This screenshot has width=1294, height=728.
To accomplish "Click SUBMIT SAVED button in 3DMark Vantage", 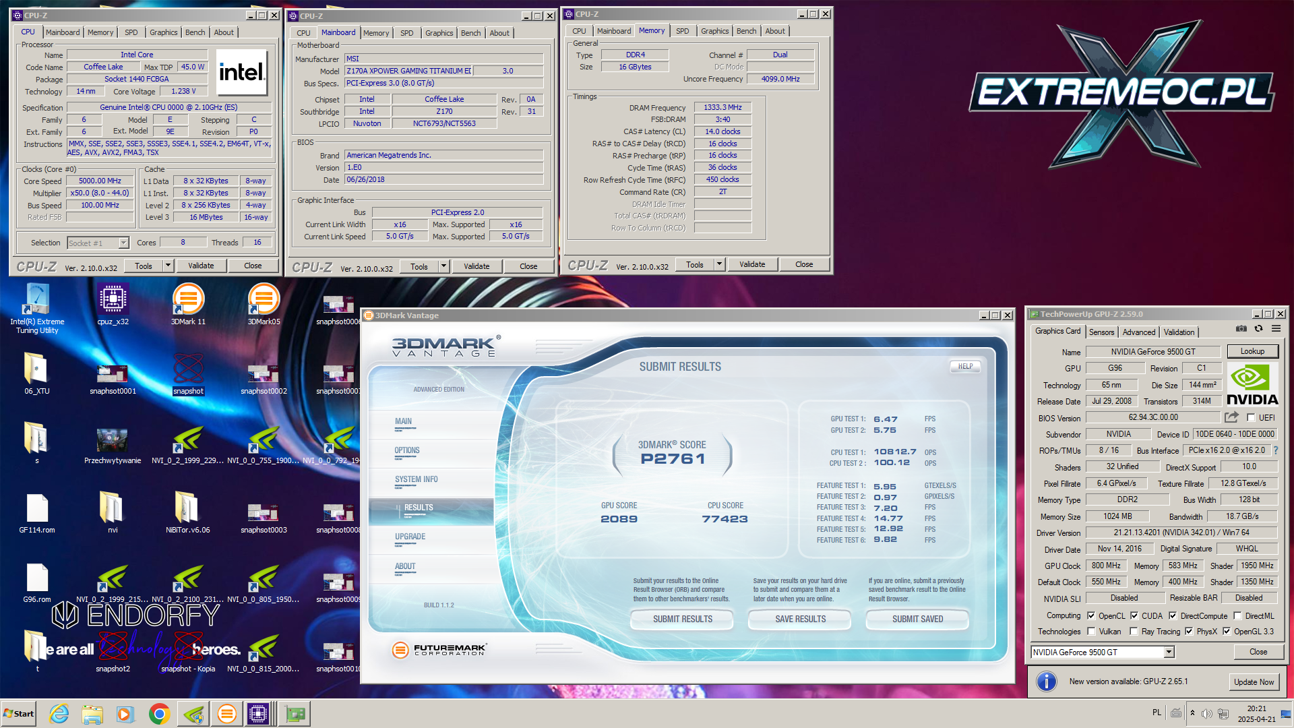I will pyautogui.click(x=917, y=619).
